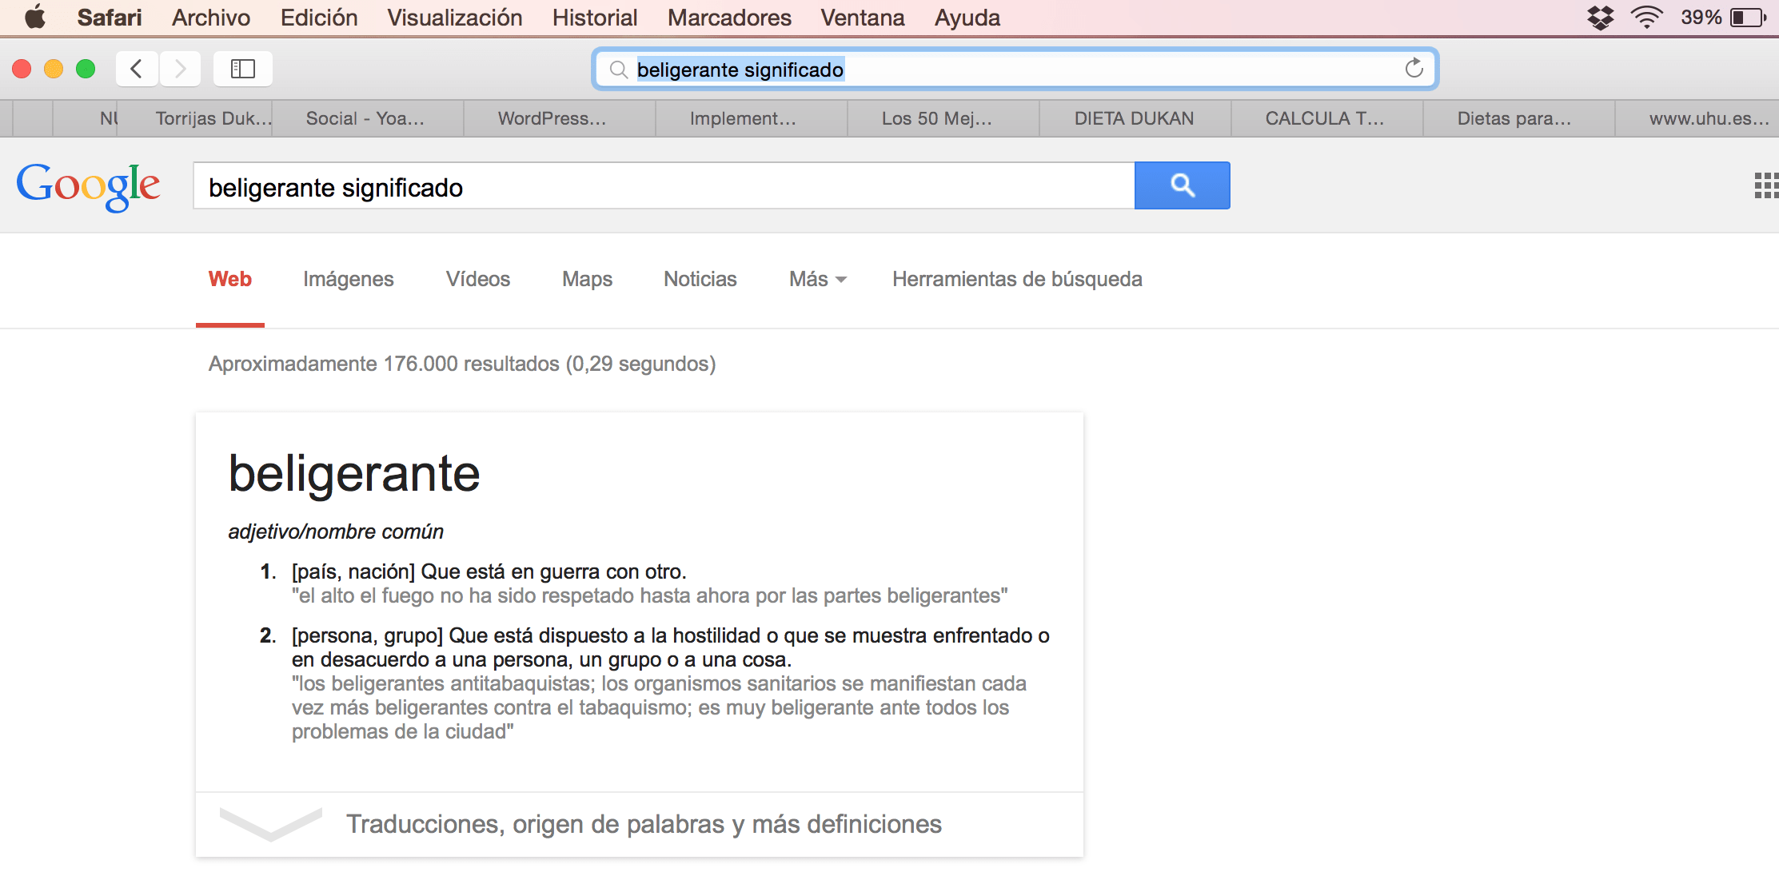Viewport: 1779px width, 876px height.
Task: Open the Google apps grid
Action: tap(1766, 185)
